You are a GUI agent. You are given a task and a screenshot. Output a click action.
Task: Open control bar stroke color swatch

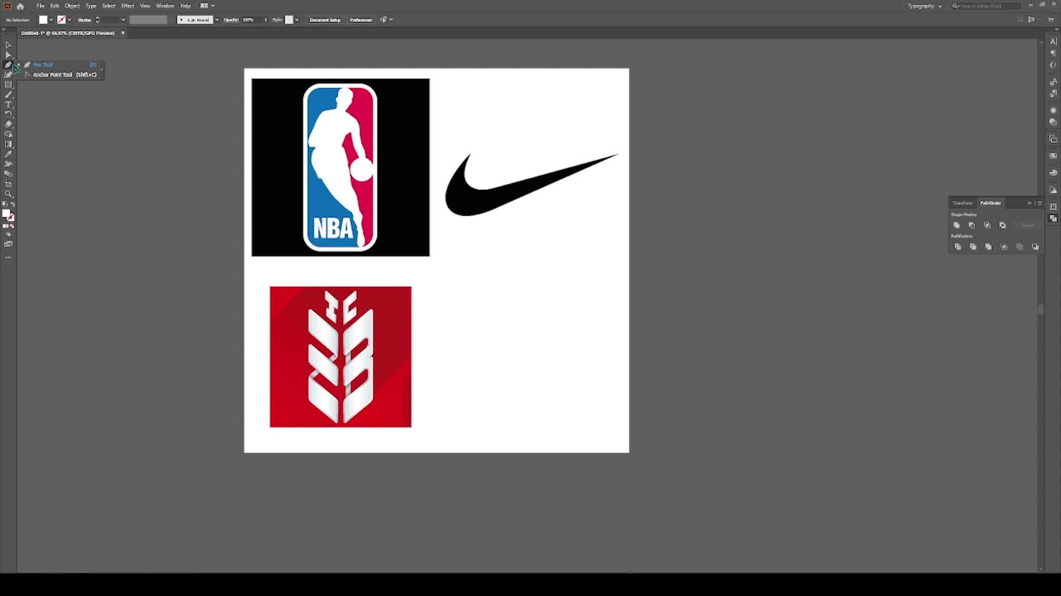(61, 20)
